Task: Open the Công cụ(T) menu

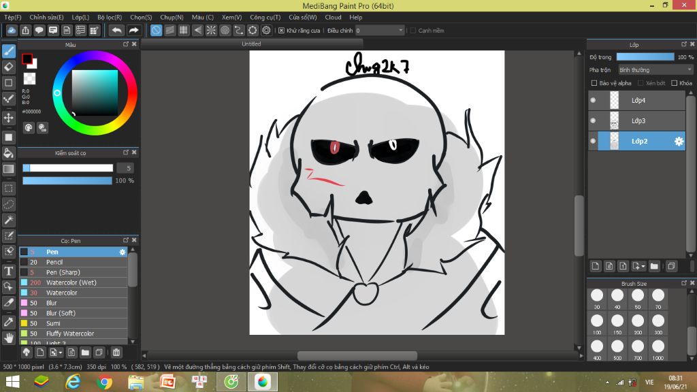Action: click(x=265, y=17)
